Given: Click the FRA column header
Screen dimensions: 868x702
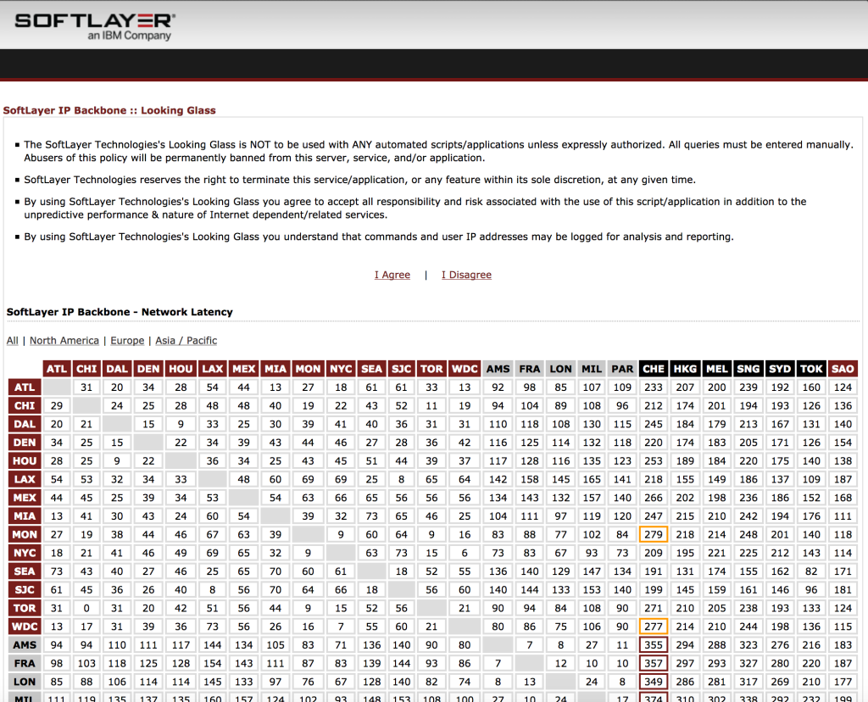Looking at the screenshot, I should coord(530,369).
